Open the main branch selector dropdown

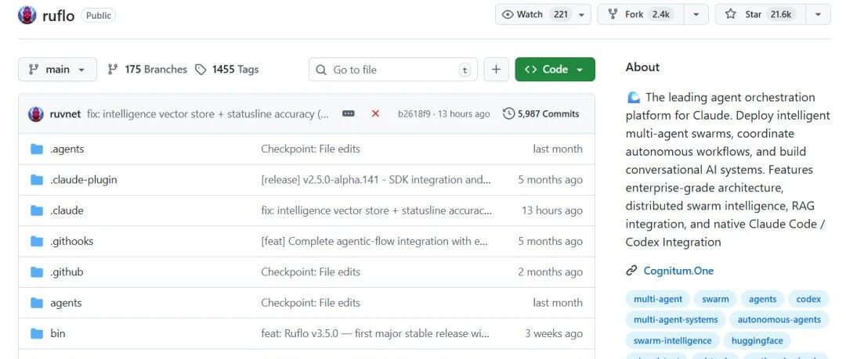pyautogui.click(x=57, y=70)
